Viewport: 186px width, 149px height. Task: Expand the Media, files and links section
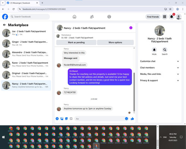coord(160,74)
